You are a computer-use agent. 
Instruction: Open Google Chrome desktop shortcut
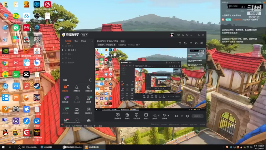pyautogui.click(x=5, y=65)
